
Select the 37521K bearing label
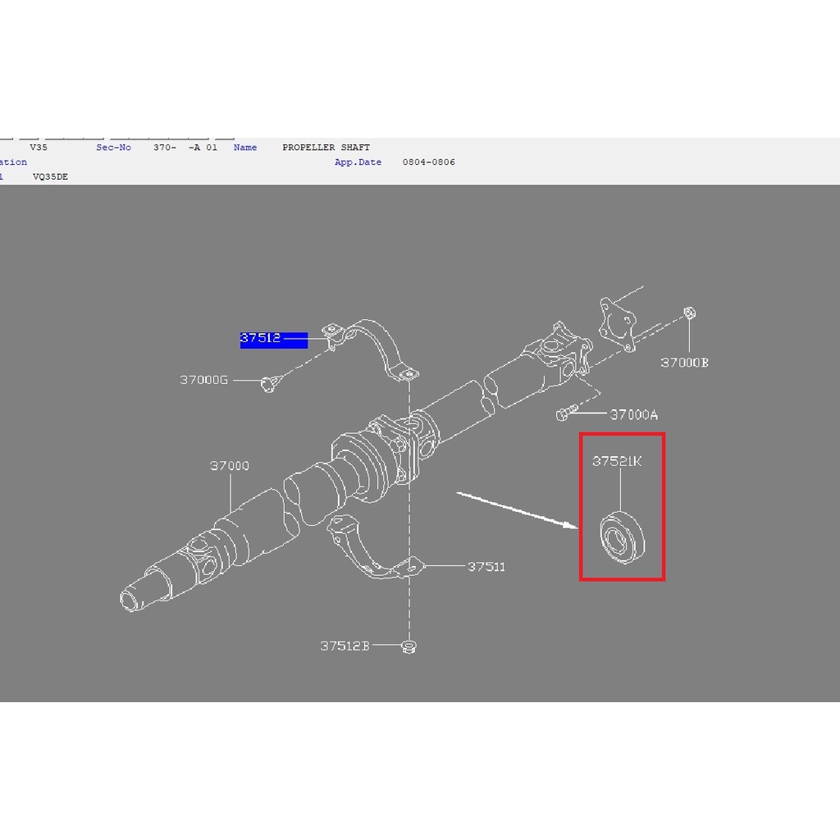tap(617, 462)
